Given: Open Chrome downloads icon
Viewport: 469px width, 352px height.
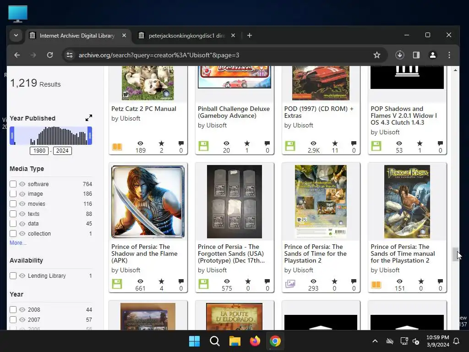Looking at the screenshot, I should pos(400,55).
